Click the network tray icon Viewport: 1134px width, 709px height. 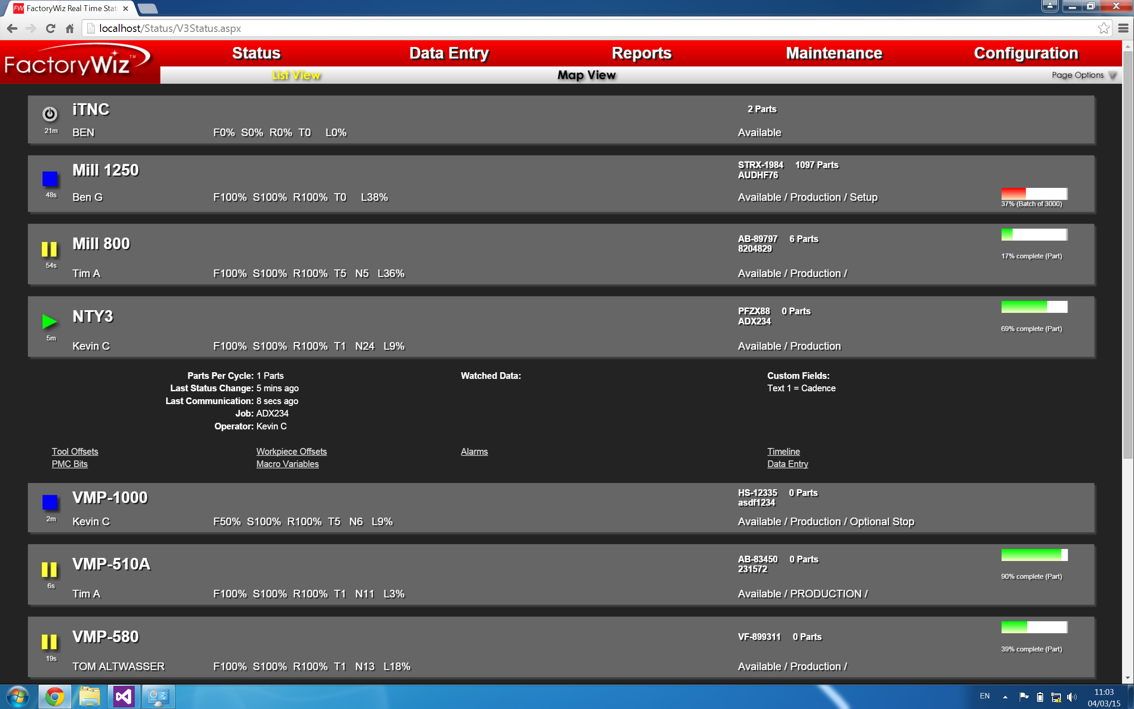[x=1056, y=697]
